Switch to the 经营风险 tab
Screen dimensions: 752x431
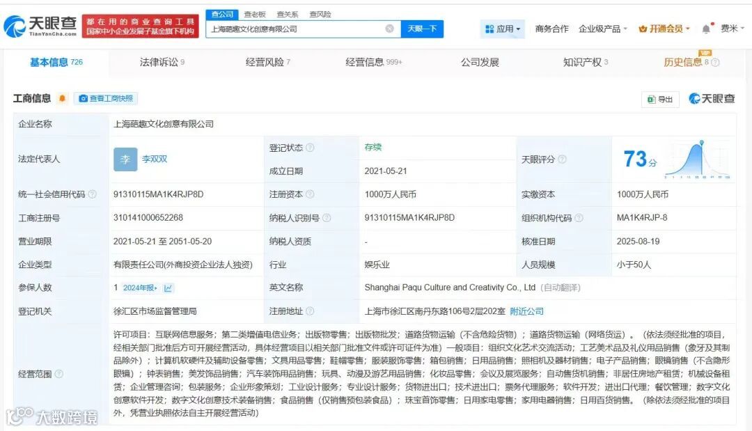[x=267, y=63]
